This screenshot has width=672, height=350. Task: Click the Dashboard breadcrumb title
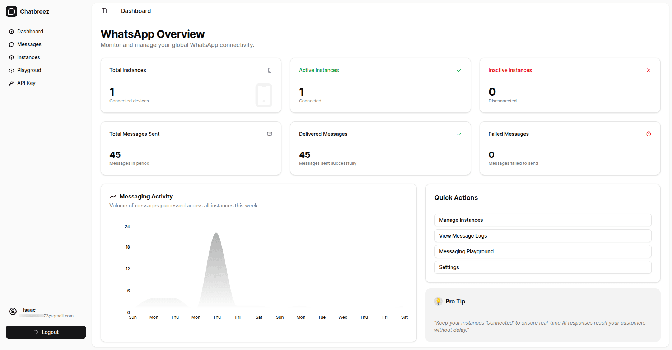pos(136,11)
